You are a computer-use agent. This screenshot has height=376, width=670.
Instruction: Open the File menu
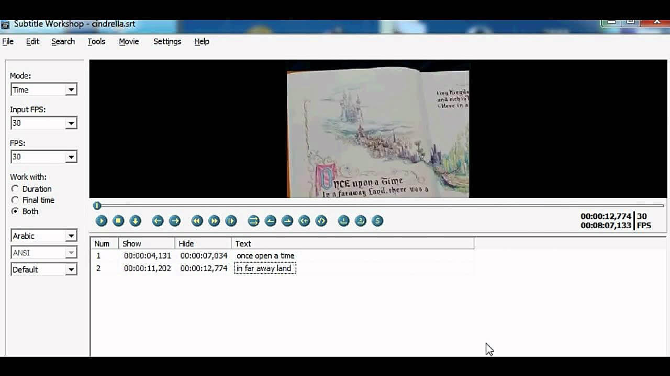pyautogui.click(x=8, y=41)
